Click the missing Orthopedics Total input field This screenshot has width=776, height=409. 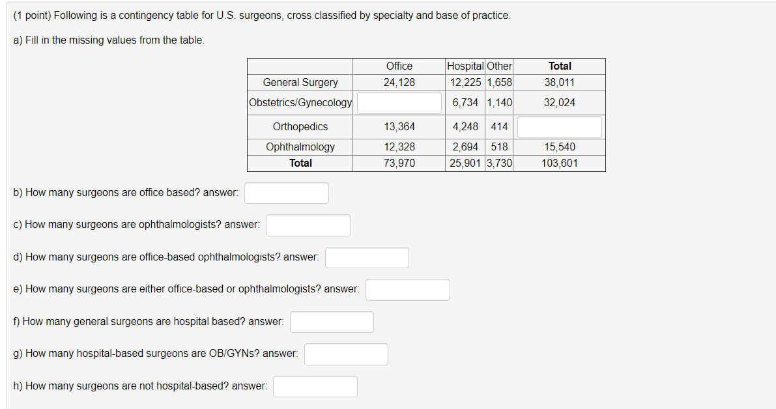click(x=560, y=127)
